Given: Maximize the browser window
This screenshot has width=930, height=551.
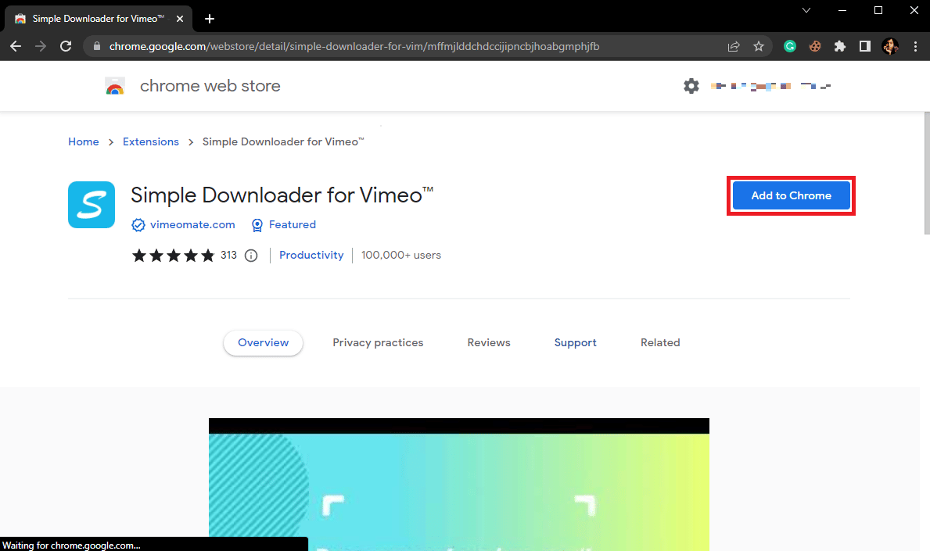Looking at the screenshot, I should coord(878,10).
